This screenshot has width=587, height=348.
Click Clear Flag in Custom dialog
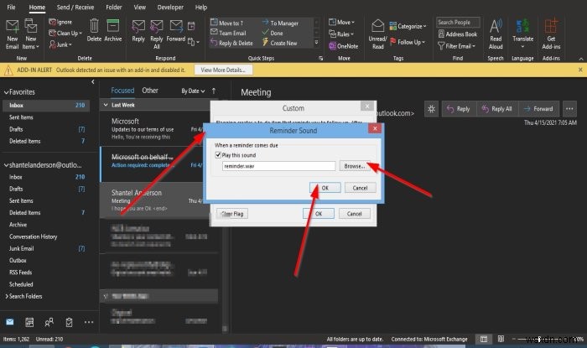(232, 214)
